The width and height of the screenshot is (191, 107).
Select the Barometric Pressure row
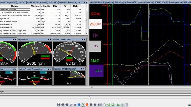point(41,10)
